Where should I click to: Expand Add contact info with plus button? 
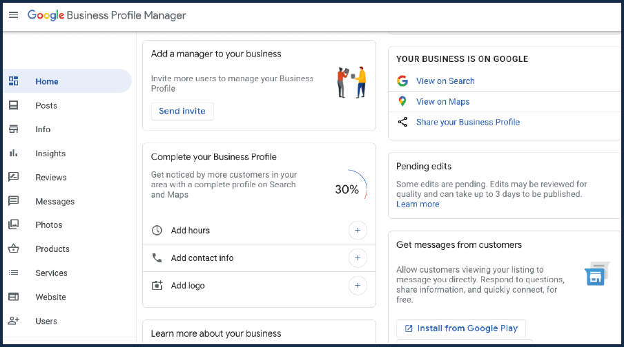[358, 258]
